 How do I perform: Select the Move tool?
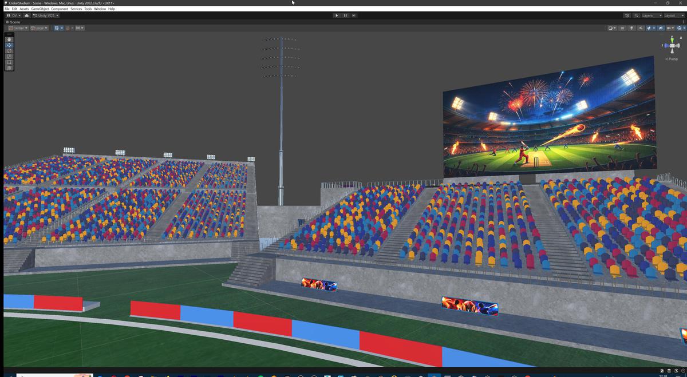(x=9, y=45)
